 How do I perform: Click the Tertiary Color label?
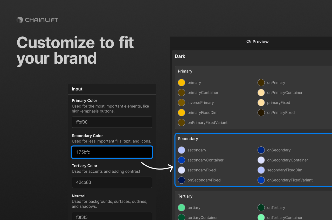(85, 166)
